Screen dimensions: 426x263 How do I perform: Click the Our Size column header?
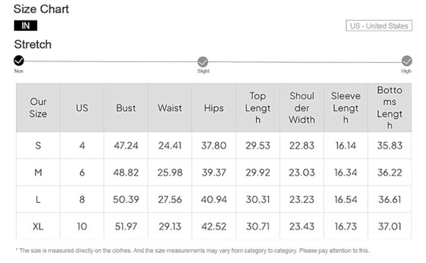click(x=38, y=108)
